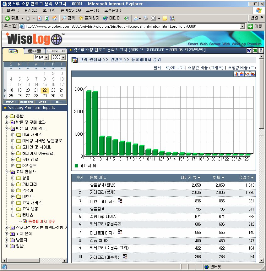Open the May month dropdown

[x=46, y=58]
